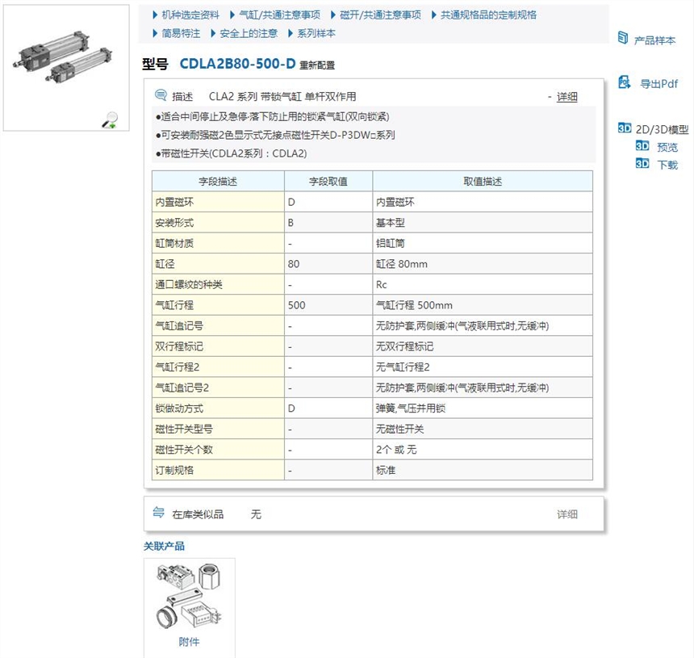Open the 系列样本 link

[x=316, y=33]
